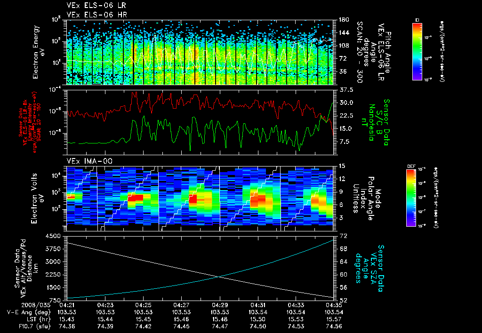The image size is (482, 333).
Task: Click the 'Electron Energy eV' axis label
Action: 39,52
